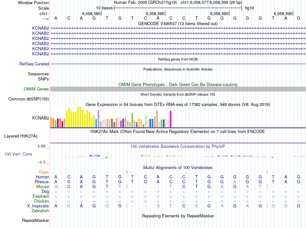Viewport: 306px width, 228px height.
Task: Click the Layered H3K27Ac track label
Action: [x=21, y=136]
